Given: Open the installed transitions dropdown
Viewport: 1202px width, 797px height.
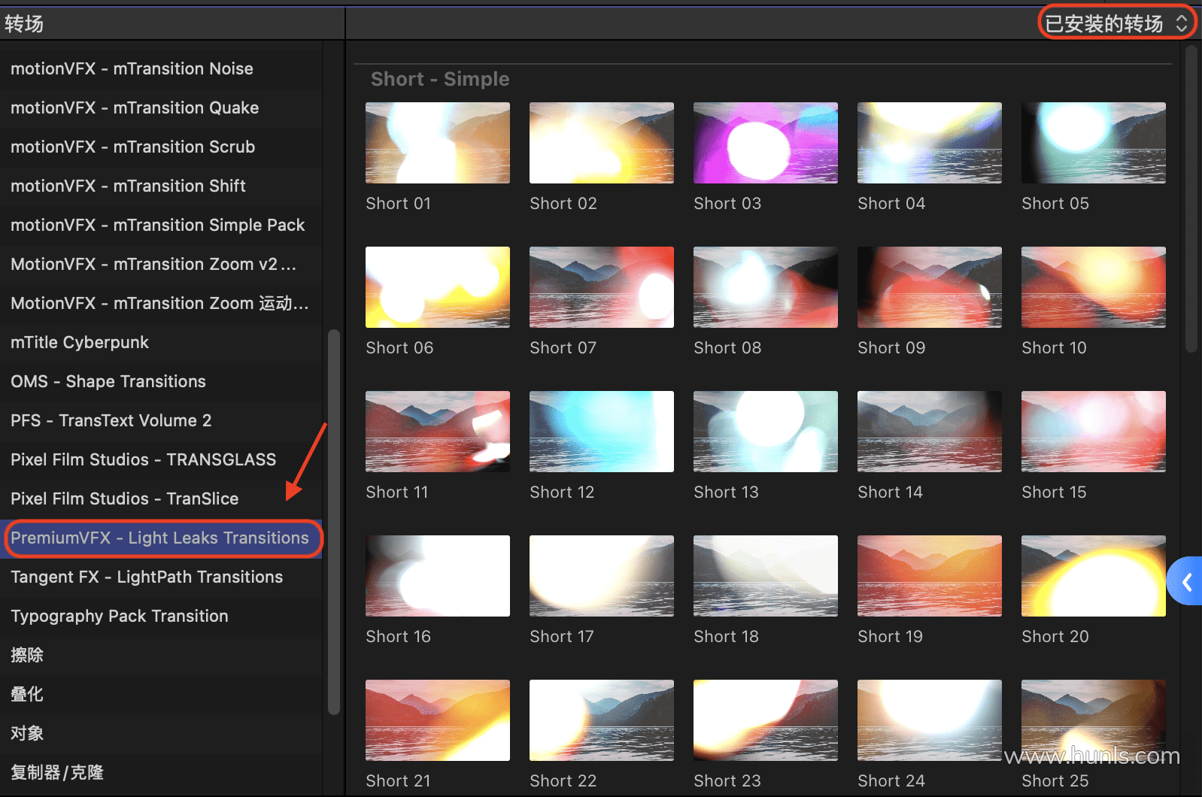Looking at the screenshot, I should coord(1116,23).
